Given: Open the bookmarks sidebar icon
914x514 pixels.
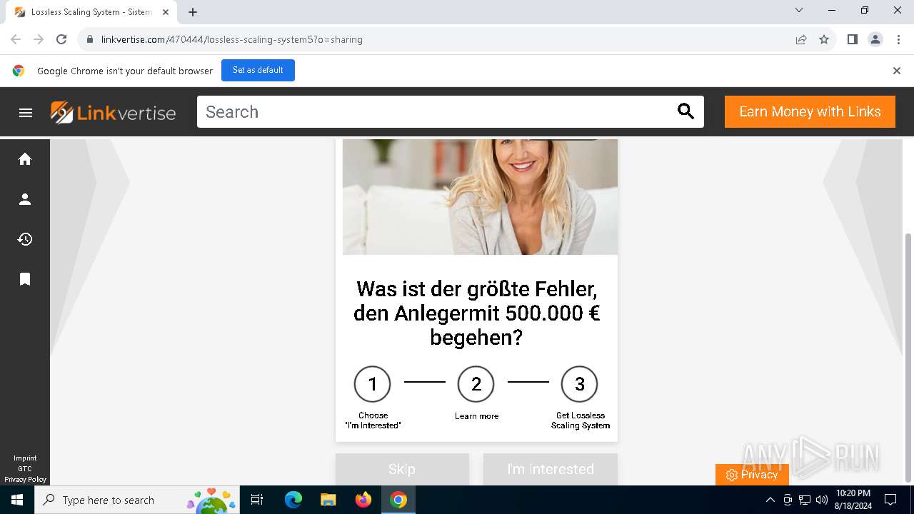Looking at the screenshot, I should coord(25,279).
